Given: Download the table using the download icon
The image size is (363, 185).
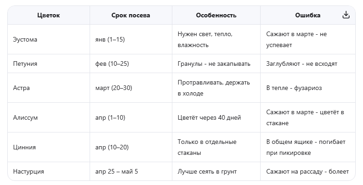Looking at the screenshot, I should pos(346,15).
